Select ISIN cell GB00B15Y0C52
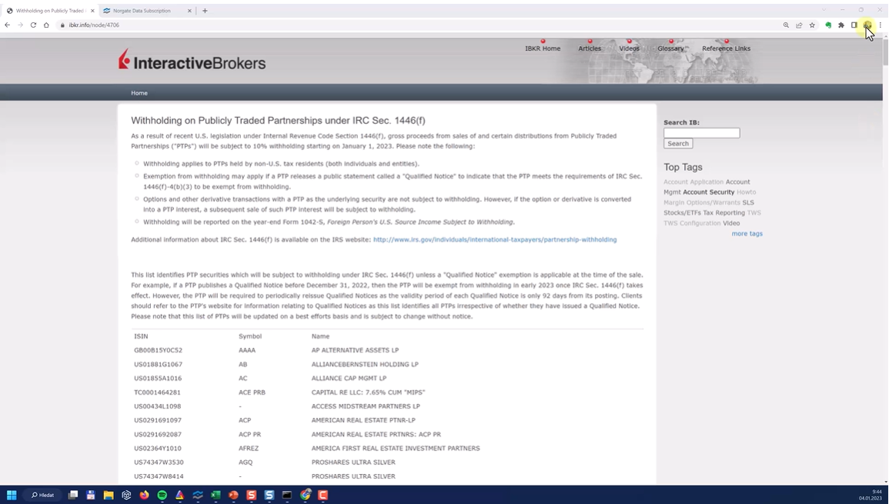Screen dimensions: 889x504 tap(159, 350)
